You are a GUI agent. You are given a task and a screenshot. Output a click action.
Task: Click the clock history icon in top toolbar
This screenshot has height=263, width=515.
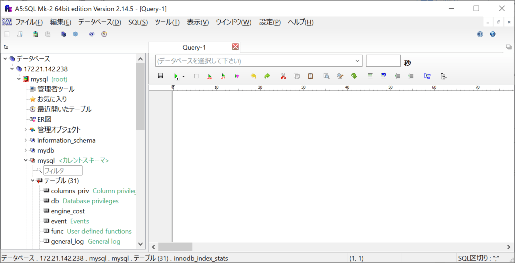click(x=104, y=34)
